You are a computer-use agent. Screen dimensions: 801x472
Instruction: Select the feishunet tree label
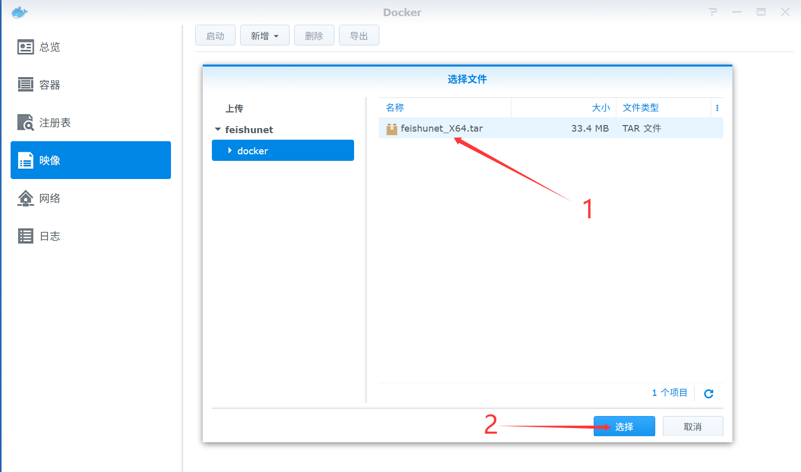pos(249,130)
